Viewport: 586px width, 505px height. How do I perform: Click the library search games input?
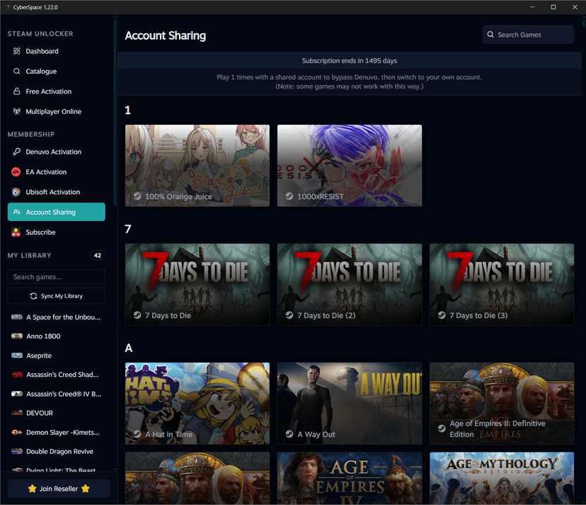pyautogui.click(x=56, y=277)
